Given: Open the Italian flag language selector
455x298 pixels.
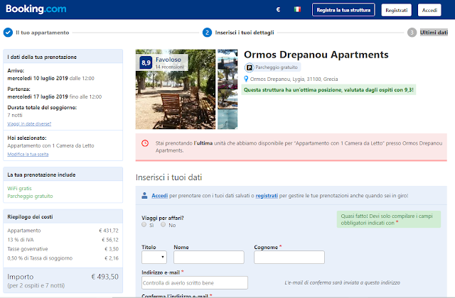Looking at the screenshot, I should [x=297, y=9].
